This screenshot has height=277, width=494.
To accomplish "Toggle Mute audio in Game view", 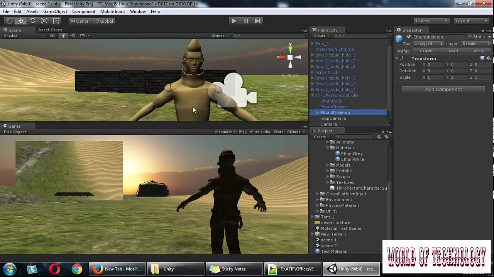I will click(260, 132).
